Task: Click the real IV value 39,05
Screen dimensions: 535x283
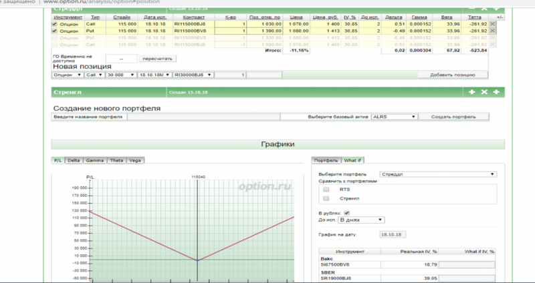Action: [431, 278]
